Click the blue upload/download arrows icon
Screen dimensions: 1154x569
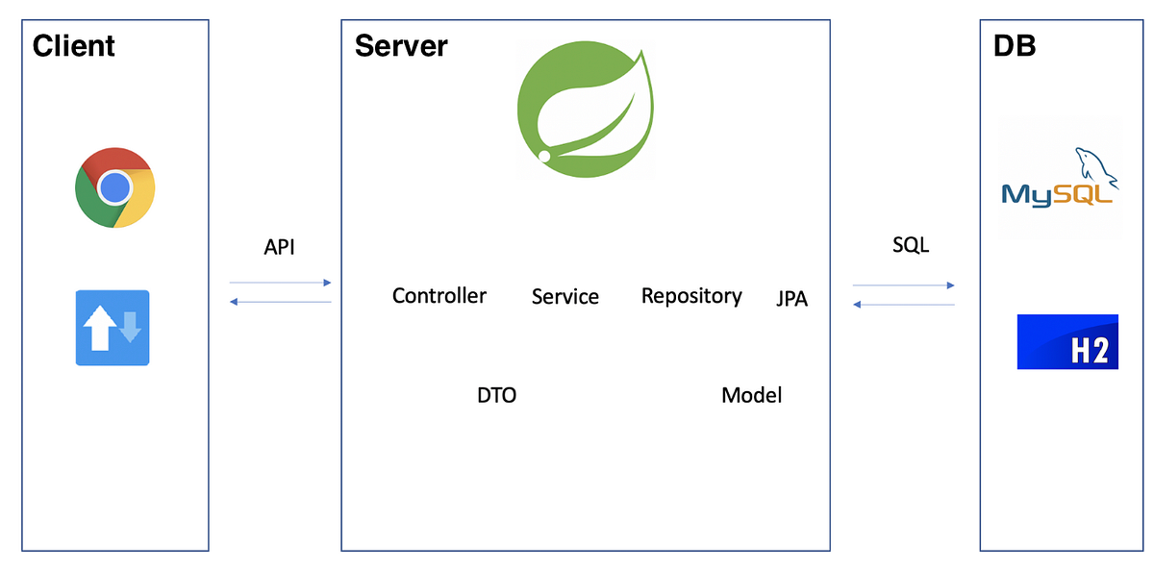pos(112,328)
